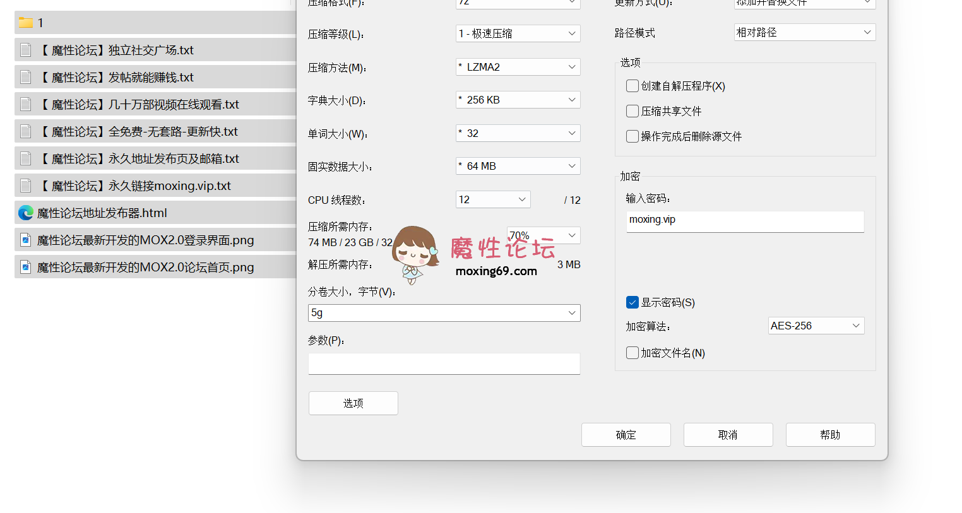
Task: Uncheck 显示密码(S) checkbox
Action: pos(632,302)
